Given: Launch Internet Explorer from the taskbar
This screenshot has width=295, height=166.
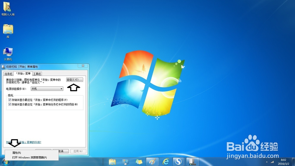Looking at the screenshot, I should coord(165,162).
